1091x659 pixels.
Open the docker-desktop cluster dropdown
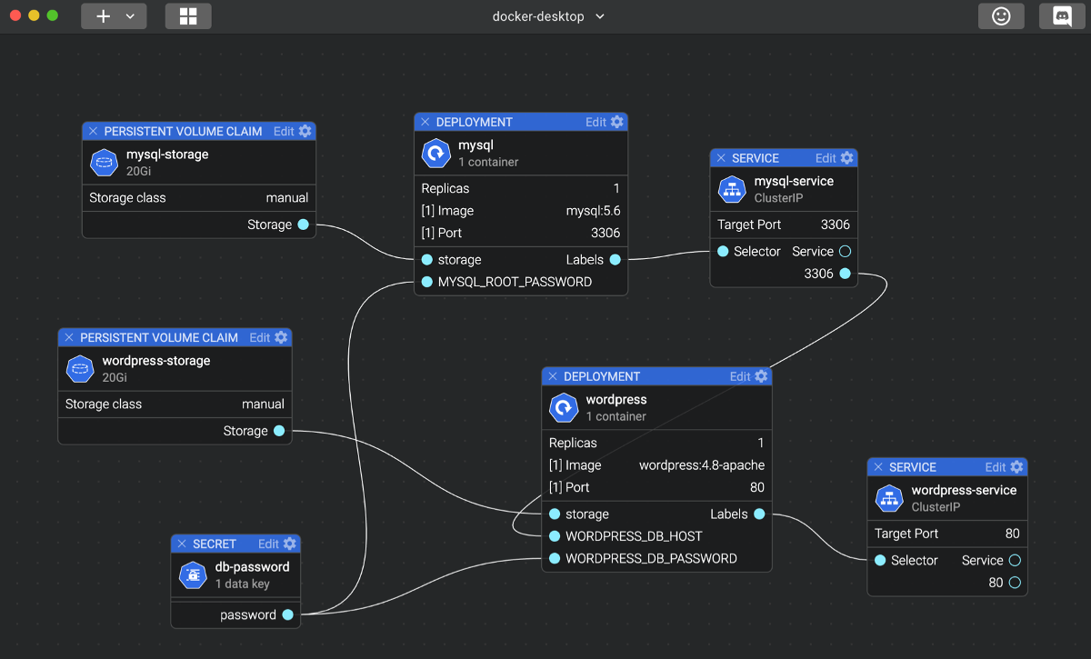tap(548, 16)
